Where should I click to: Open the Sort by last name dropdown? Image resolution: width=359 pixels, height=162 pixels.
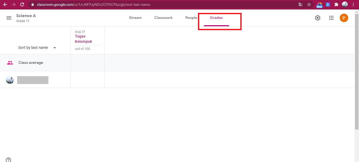[x=37, y=48]
